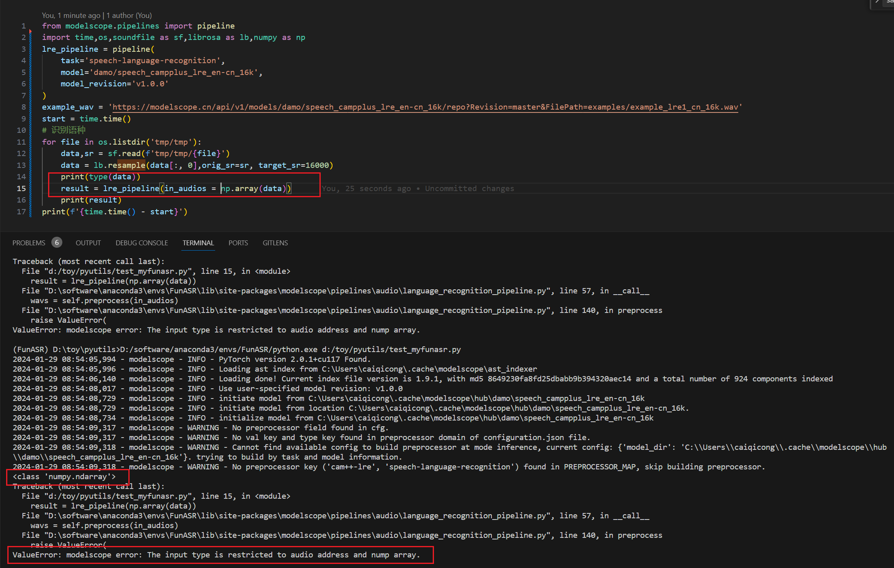Click the 'You, 1 minute ago' code lens
Viewport: 894px width, 568px height.
click(x=71, y=15)
